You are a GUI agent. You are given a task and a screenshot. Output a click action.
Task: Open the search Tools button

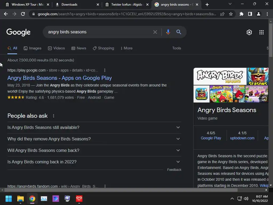[176, 48]
